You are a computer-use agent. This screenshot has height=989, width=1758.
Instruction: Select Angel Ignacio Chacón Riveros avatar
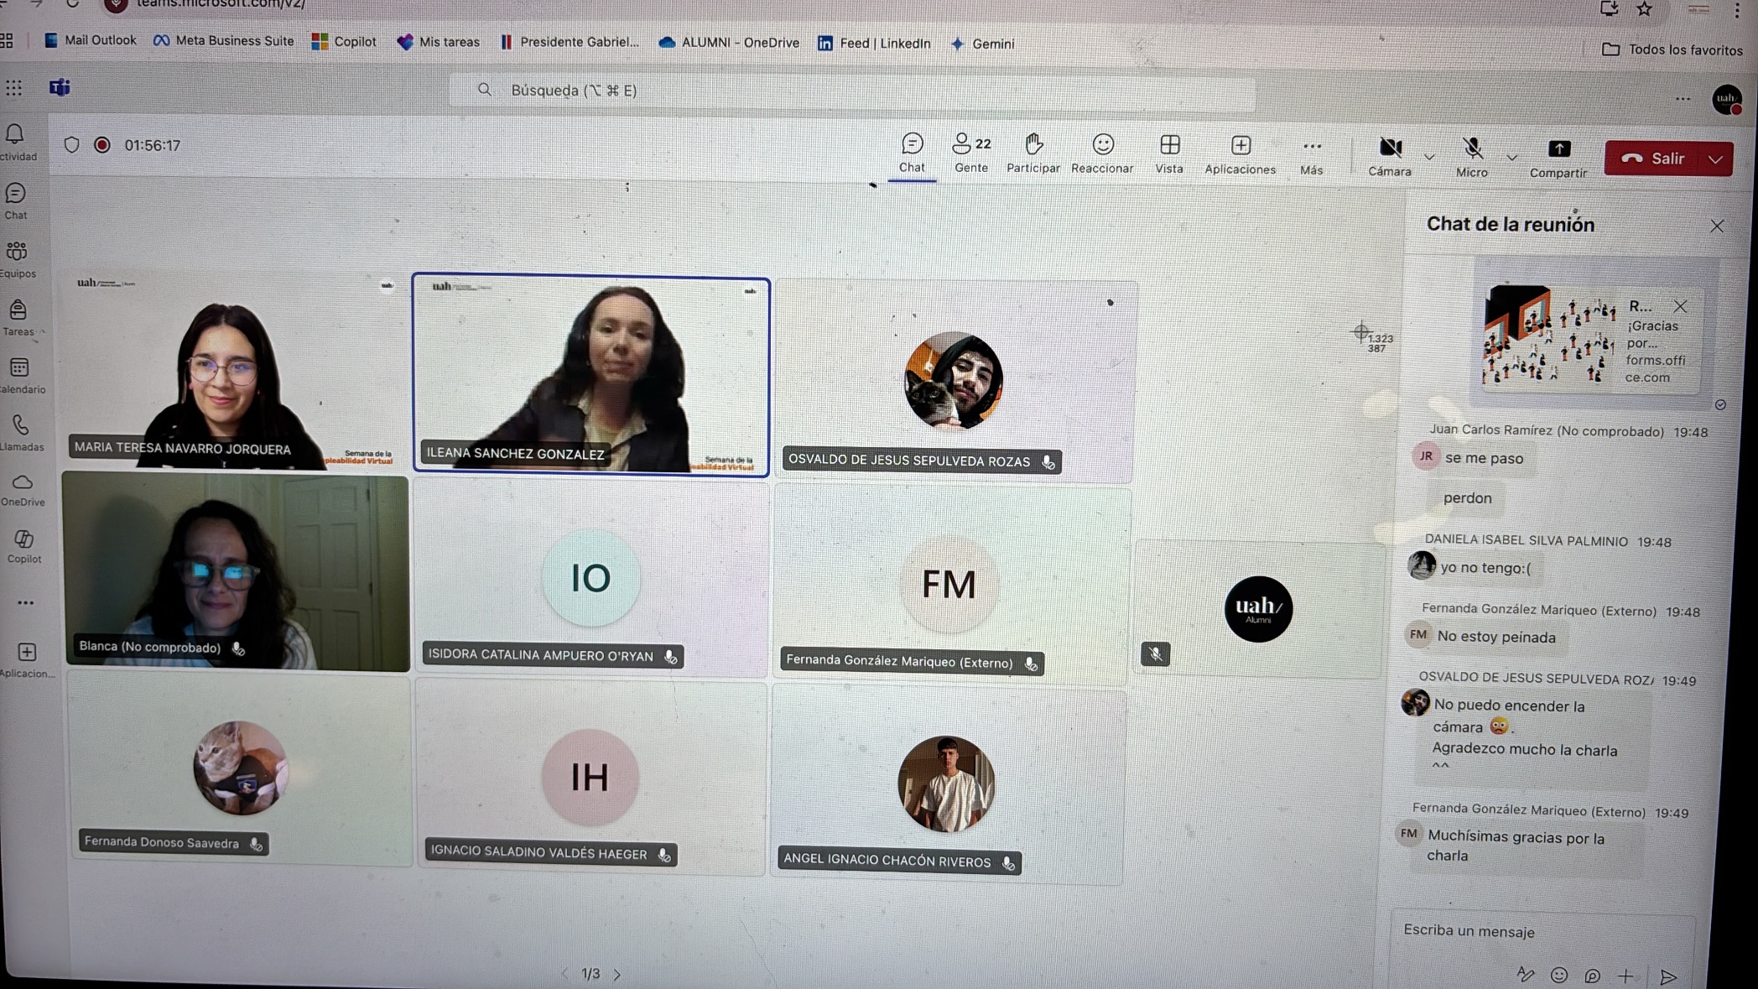pos(946,784)
